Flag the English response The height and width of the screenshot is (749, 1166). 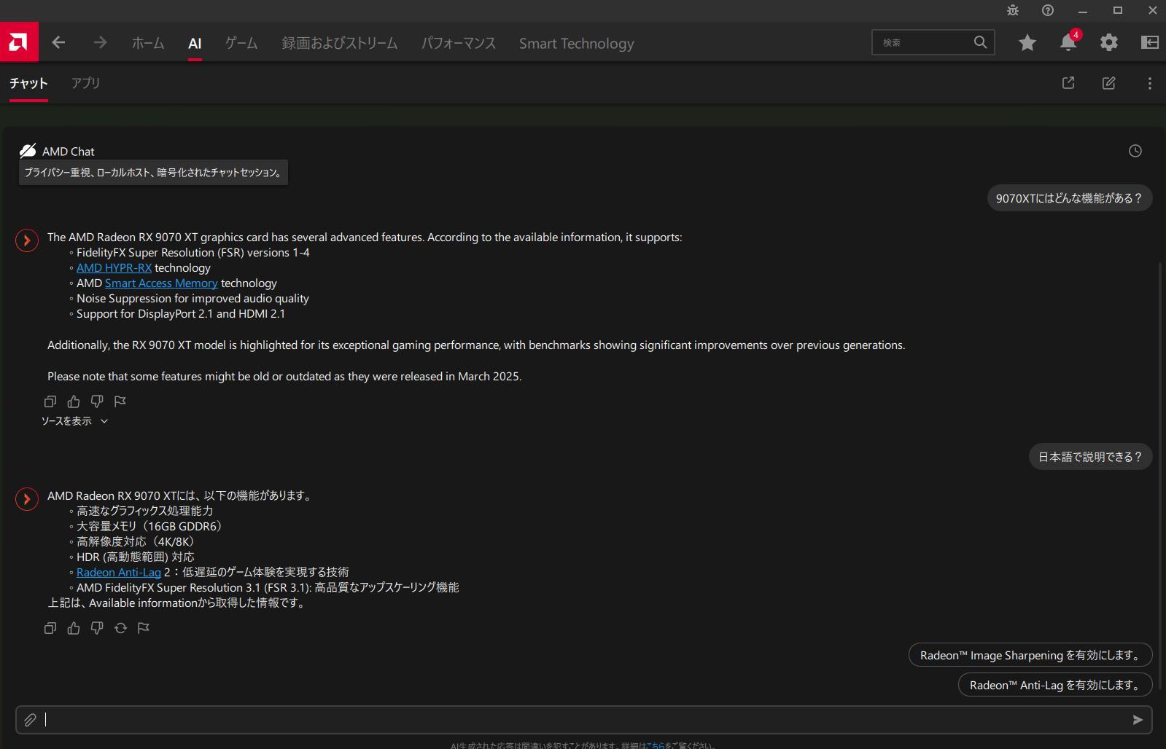coord(120,401)
